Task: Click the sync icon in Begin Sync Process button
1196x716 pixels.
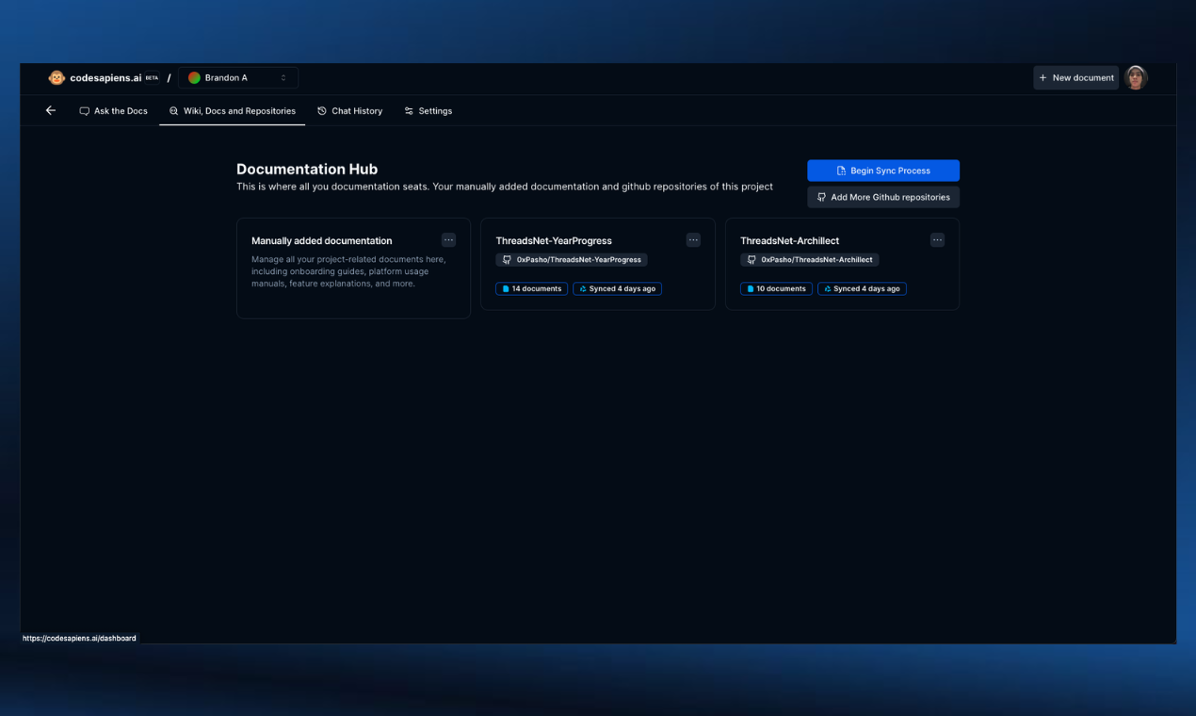Action: pyautogui.click(x=841, y=170)
